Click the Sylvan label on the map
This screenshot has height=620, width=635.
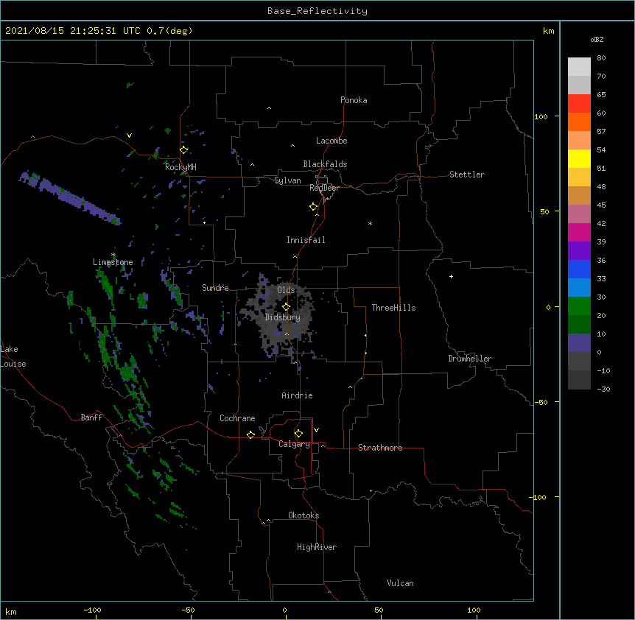click(x=287, y=180)
